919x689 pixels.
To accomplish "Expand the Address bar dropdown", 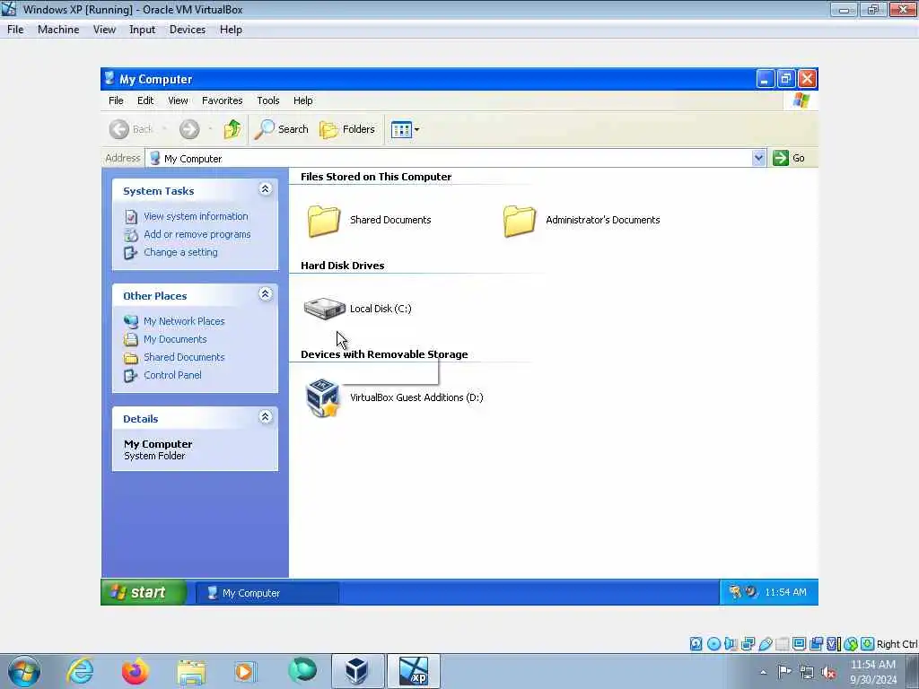I will point(758,158).
